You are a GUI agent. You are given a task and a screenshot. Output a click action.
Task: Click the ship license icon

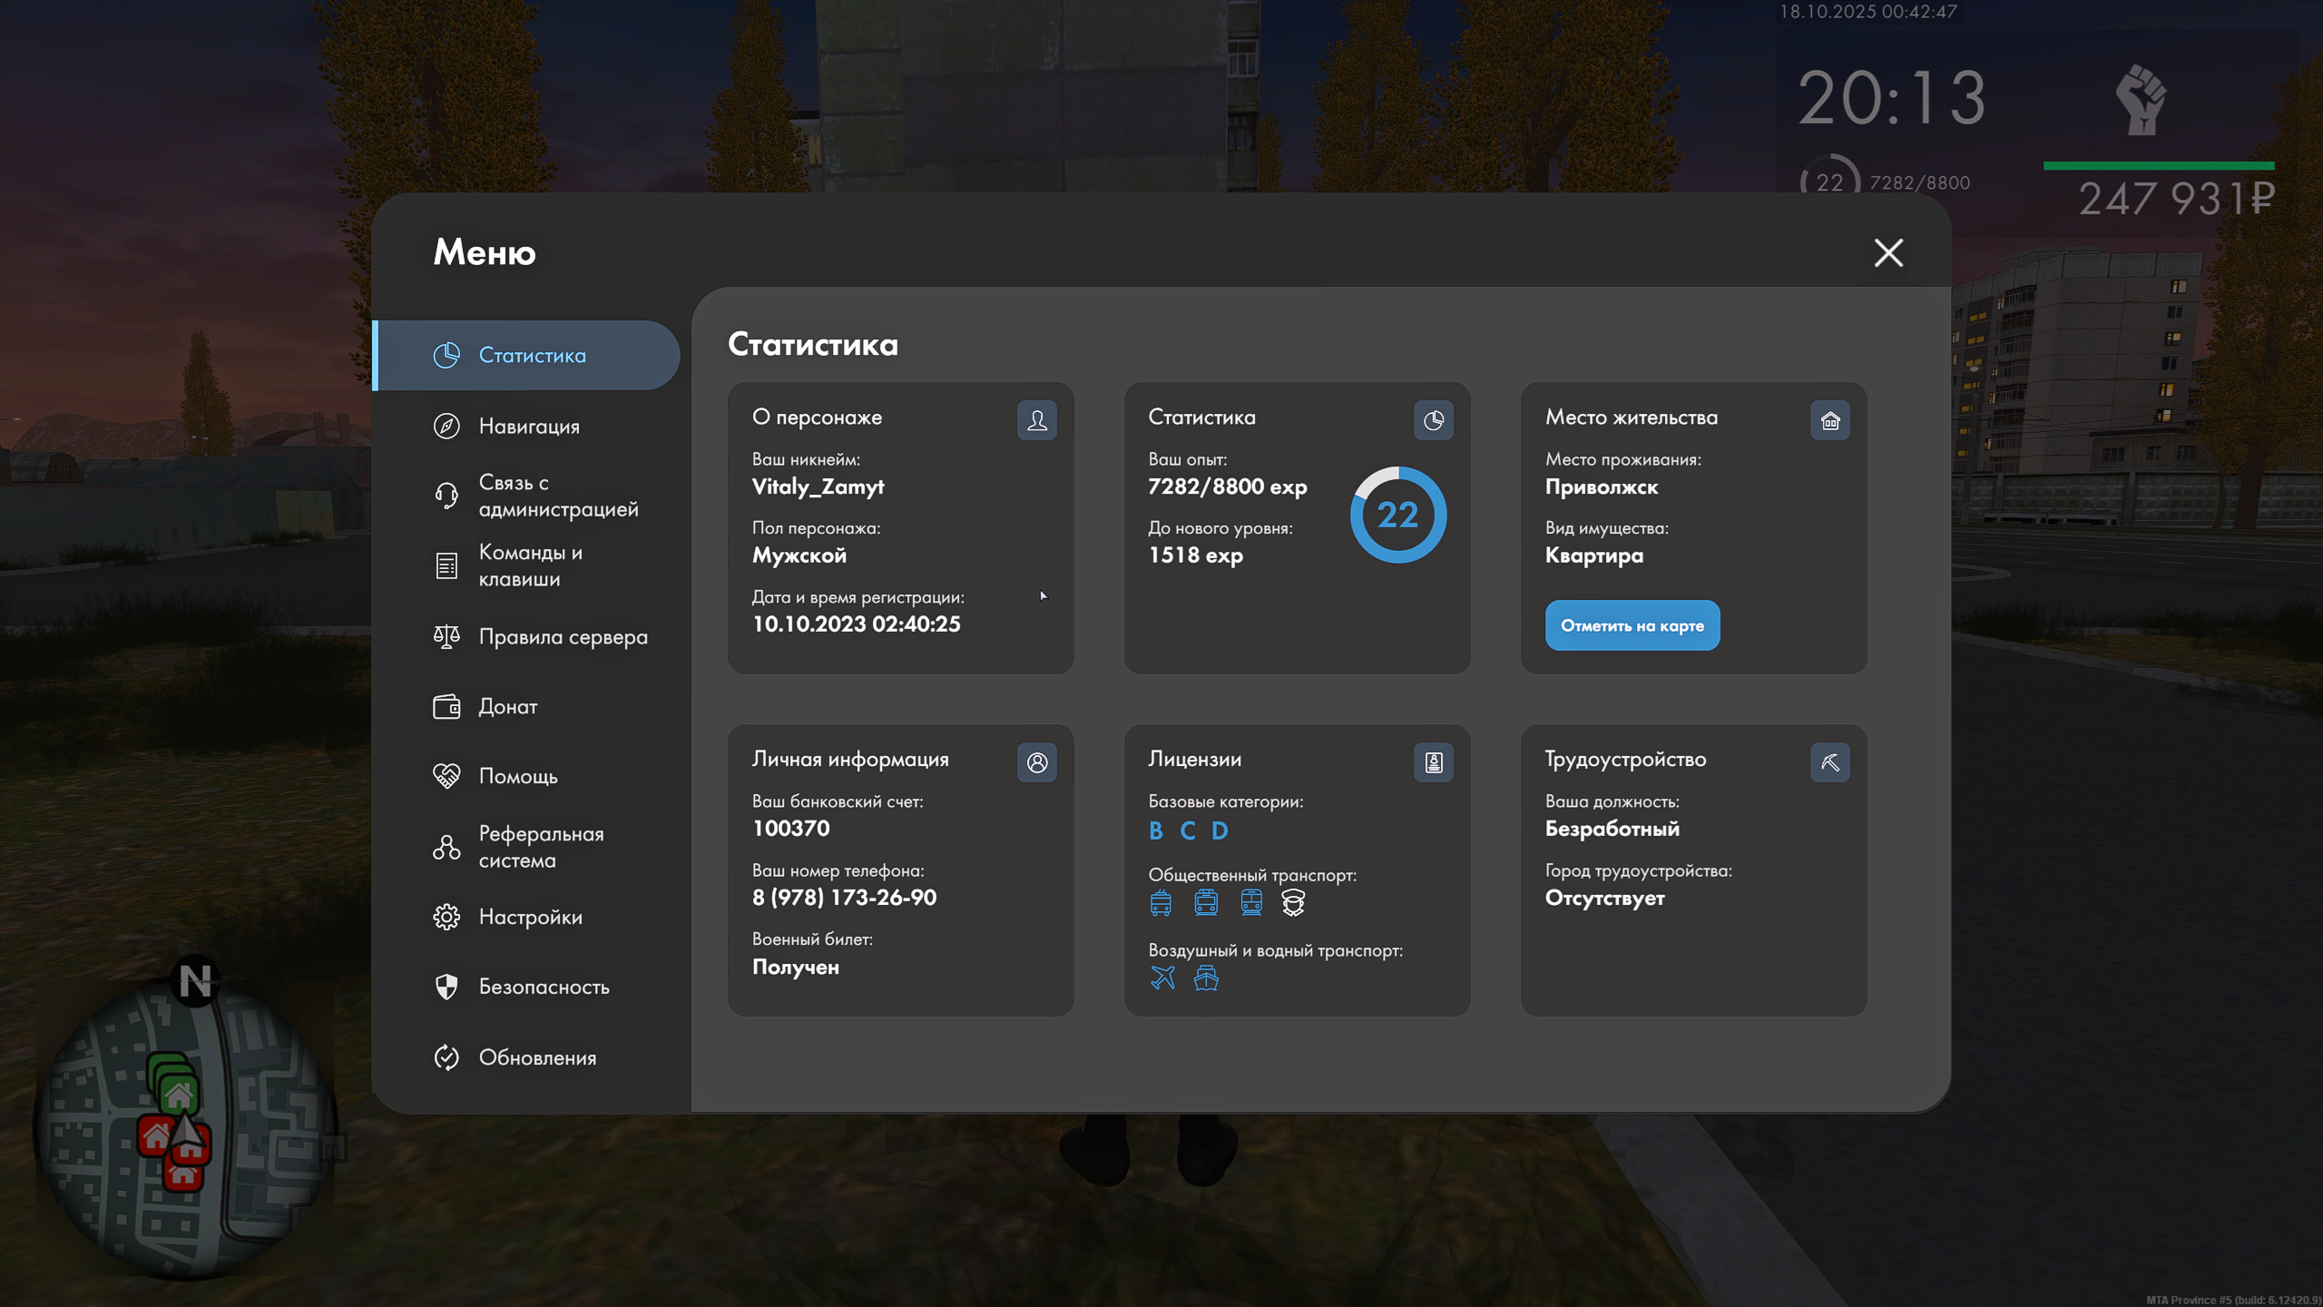point(1206,978)
